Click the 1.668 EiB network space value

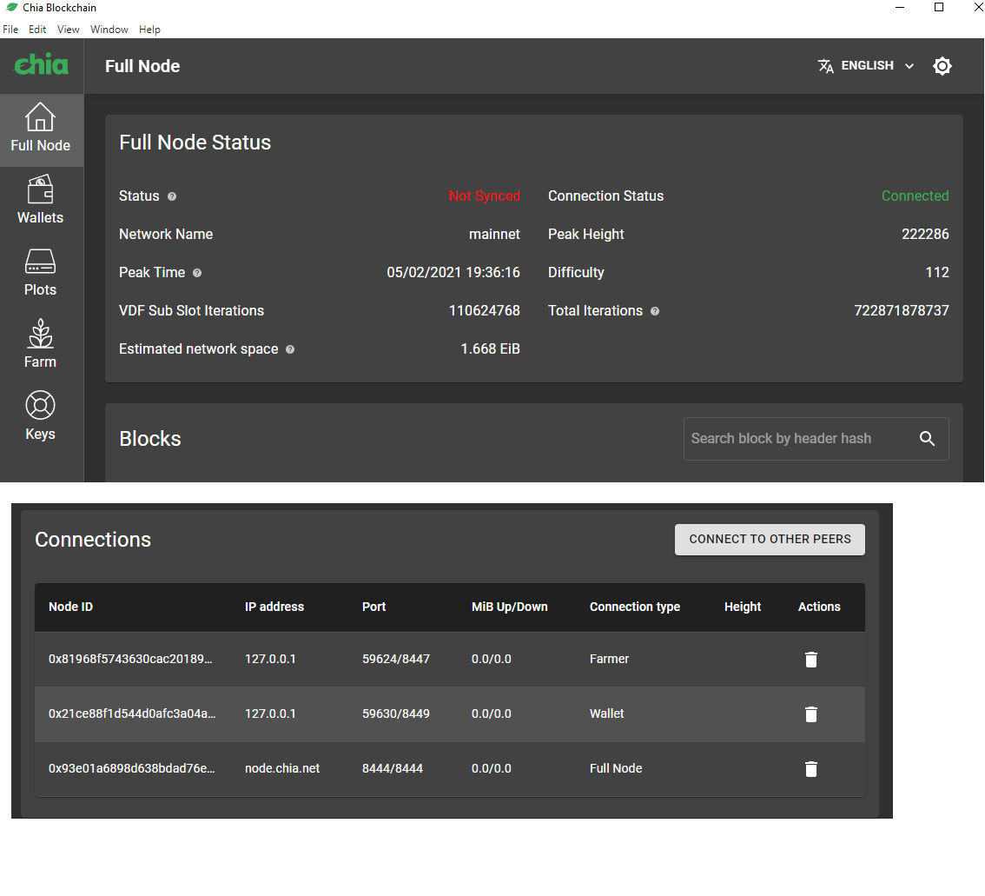coord(490,348)
